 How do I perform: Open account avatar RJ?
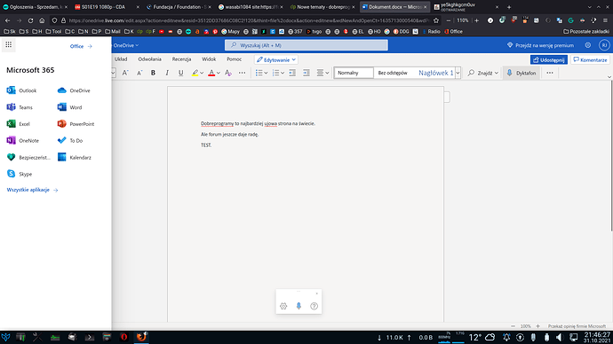point(604,45)
